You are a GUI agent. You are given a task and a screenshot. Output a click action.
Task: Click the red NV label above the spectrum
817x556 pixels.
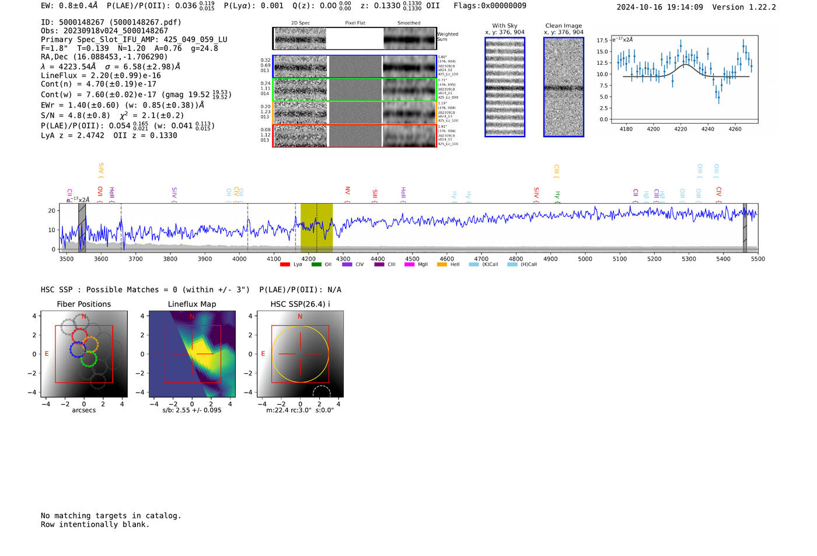click(347, 191)
